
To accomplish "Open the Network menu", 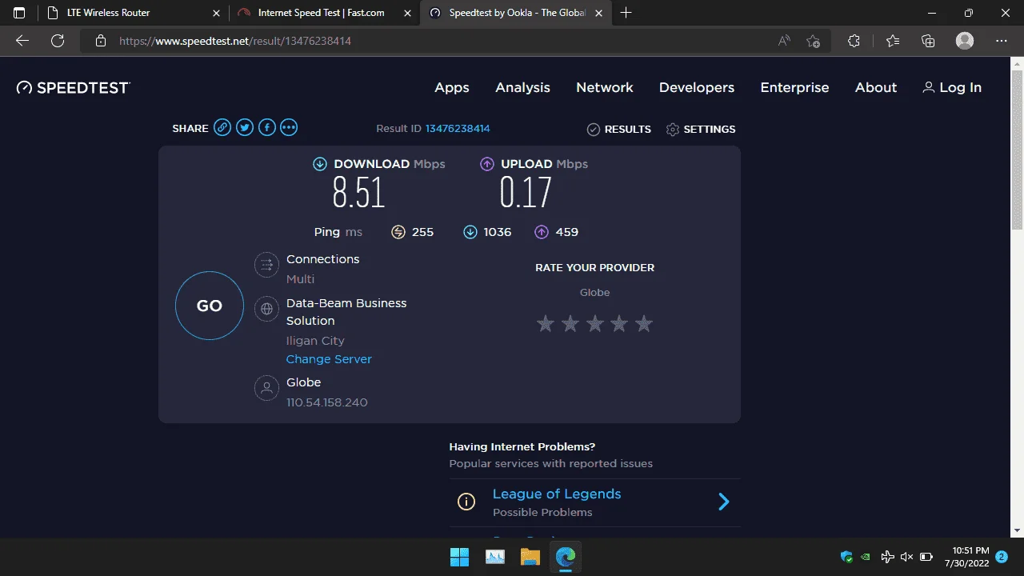I will click(605, 88).
